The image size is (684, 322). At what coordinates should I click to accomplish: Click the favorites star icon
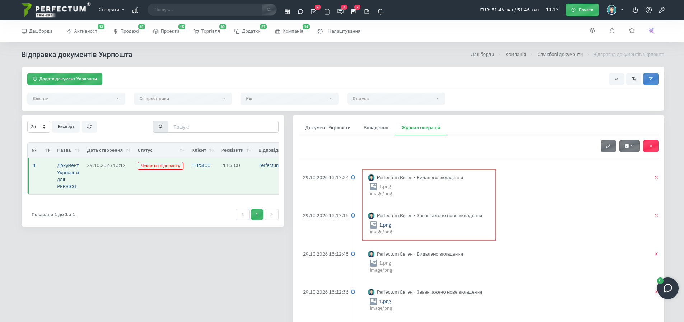coord(632,31)
